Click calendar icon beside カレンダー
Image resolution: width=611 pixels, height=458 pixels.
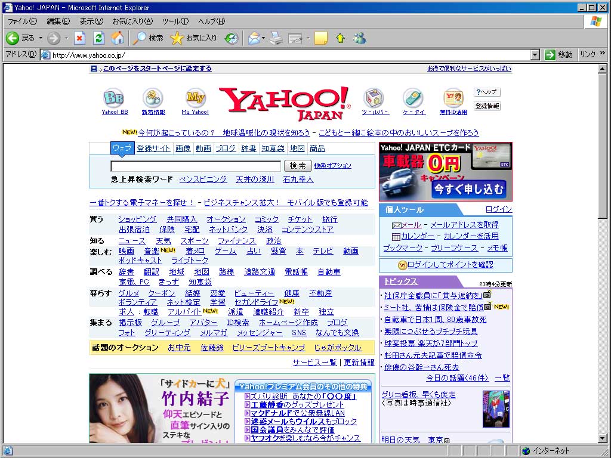[x=396, y=236]
